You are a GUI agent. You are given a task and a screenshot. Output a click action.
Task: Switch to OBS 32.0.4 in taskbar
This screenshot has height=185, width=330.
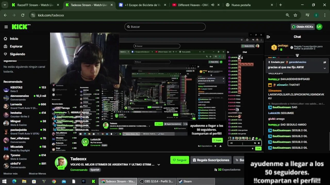tap(156, 181)
